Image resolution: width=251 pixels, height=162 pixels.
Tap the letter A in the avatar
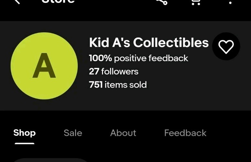tap(44, 66)
